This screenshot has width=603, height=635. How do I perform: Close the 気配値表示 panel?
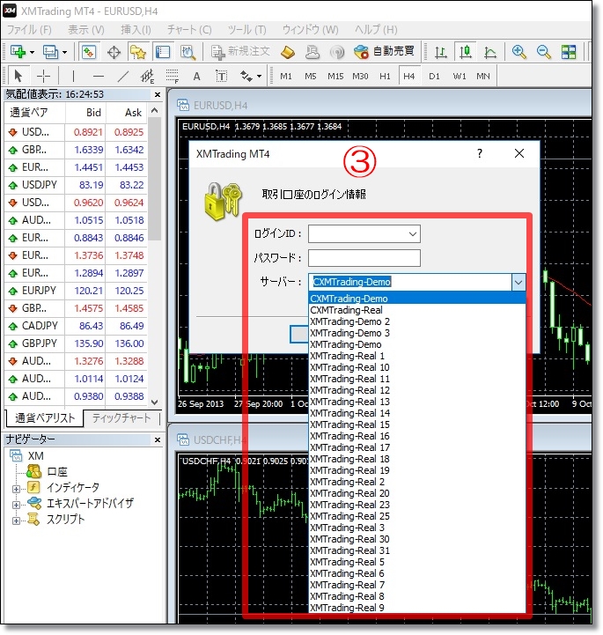click(158, 95)
